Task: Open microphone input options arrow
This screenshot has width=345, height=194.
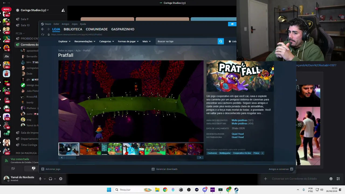Action: pos(44,179)
